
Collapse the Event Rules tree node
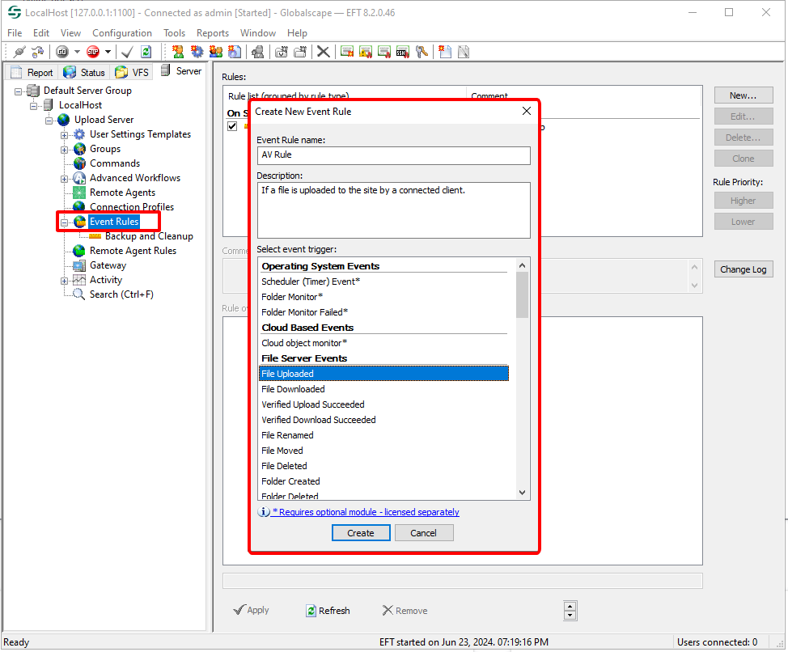tap(65, 222)
